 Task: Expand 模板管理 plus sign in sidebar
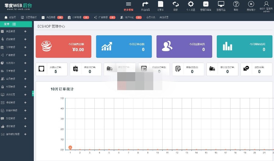25,103
